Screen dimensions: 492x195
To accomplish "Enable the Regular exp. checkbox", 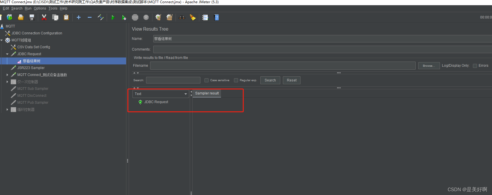I will pos(236,80).
